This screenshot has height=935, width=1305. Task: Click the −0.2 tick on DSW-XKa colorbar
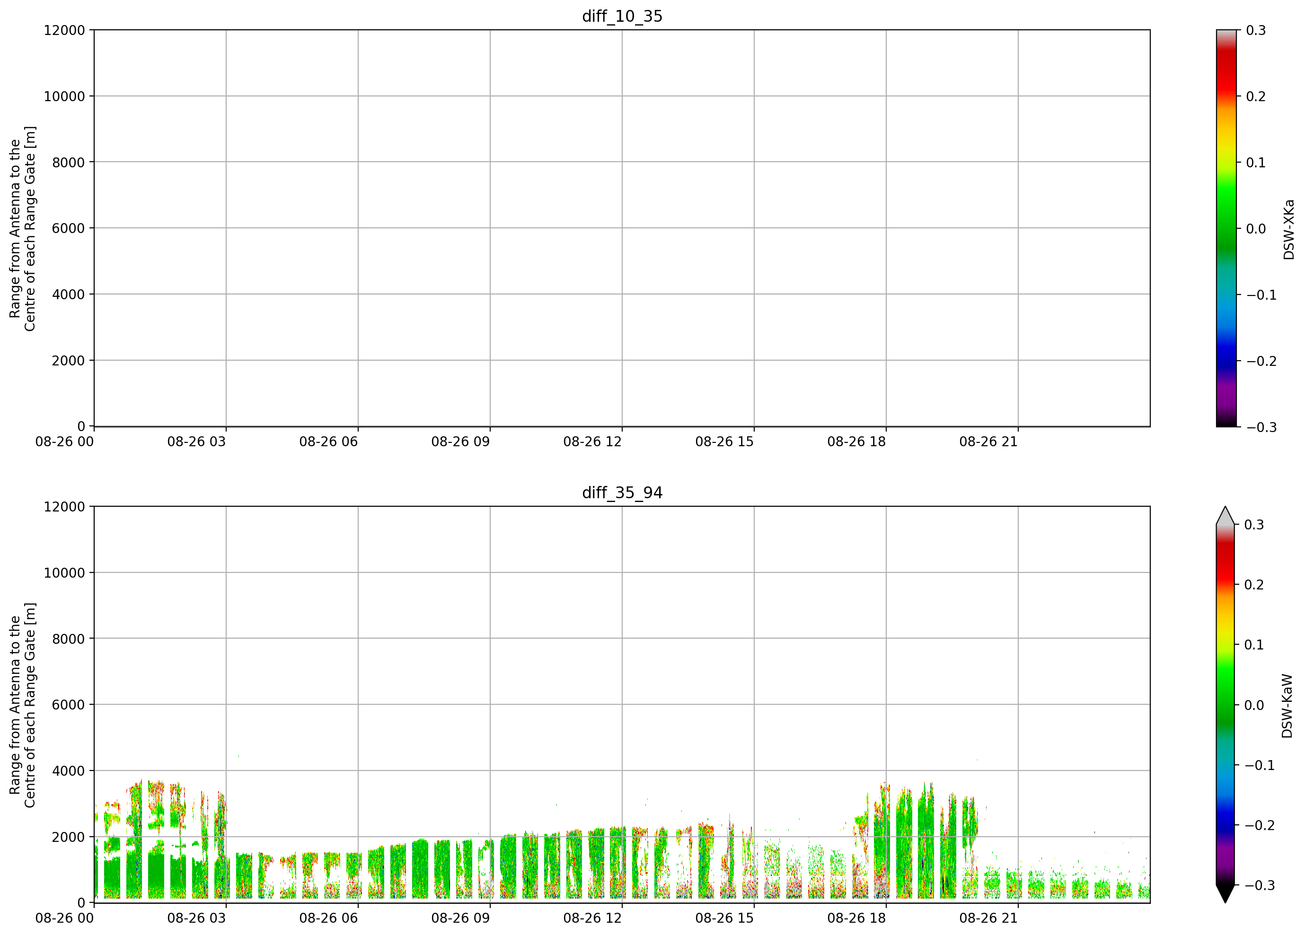click(1261, 361)
